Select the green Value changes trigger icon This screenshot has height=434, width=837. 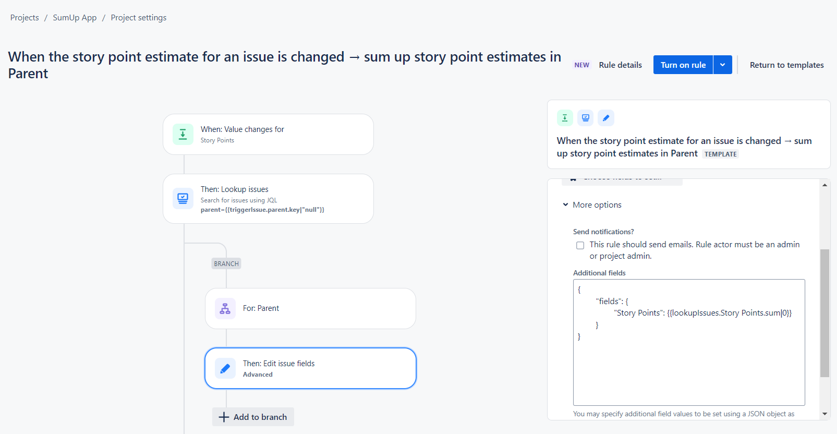coord(183,134)
